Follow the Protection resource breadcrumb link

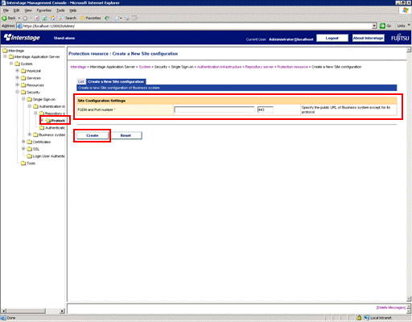pos(292,67)
